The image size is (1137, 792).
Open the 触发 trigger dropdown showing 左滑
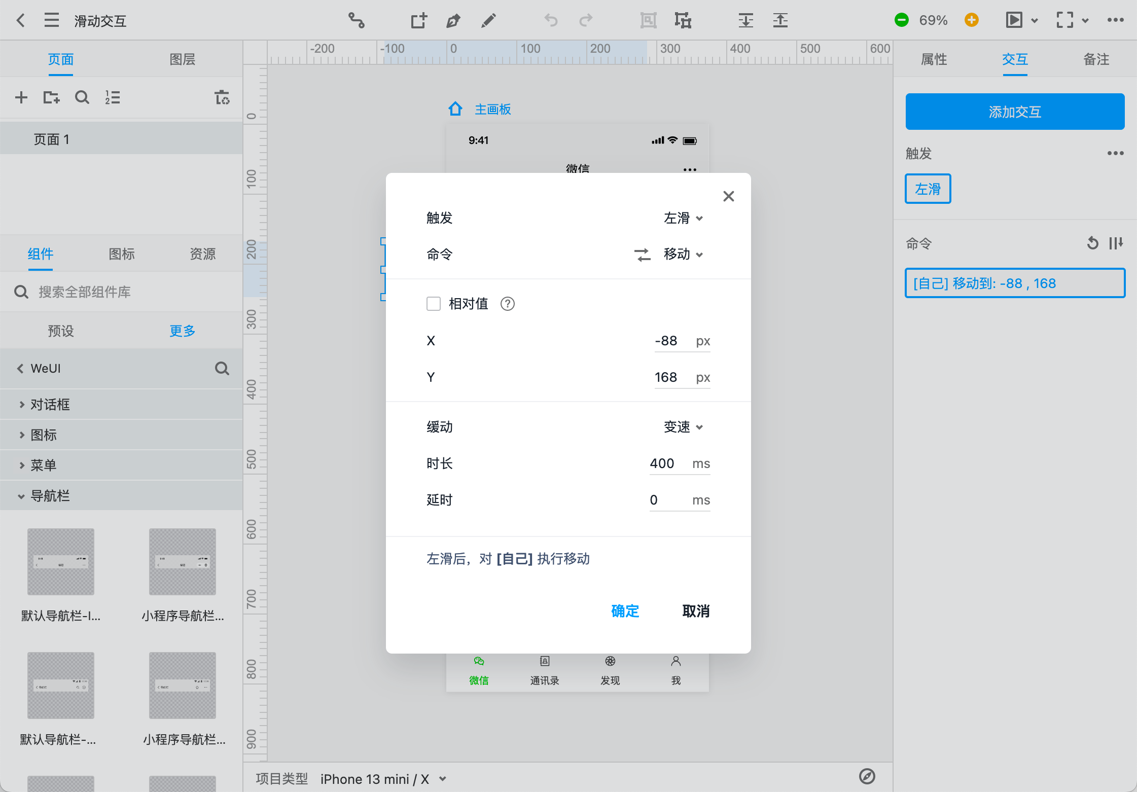coord(683,218)
